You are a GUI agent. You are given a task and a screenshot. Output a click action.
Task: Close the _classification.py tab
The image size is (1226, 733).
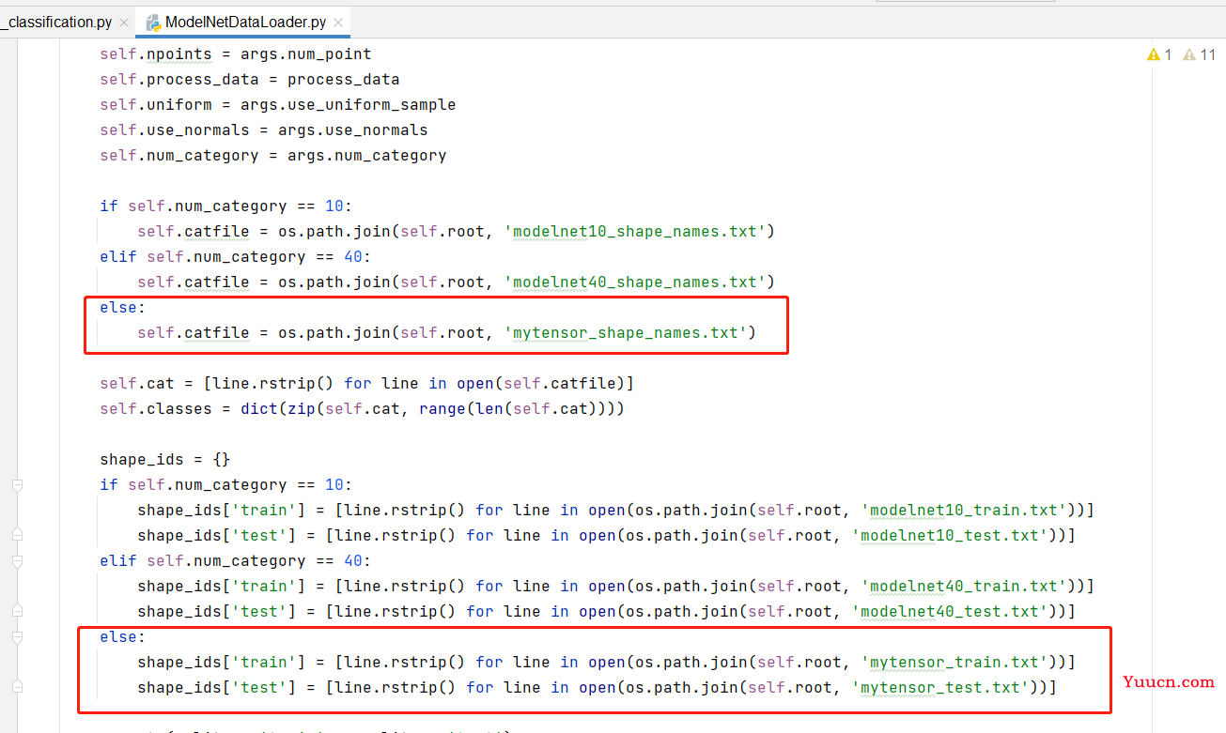pyautogui.click(x=124, y=22)
